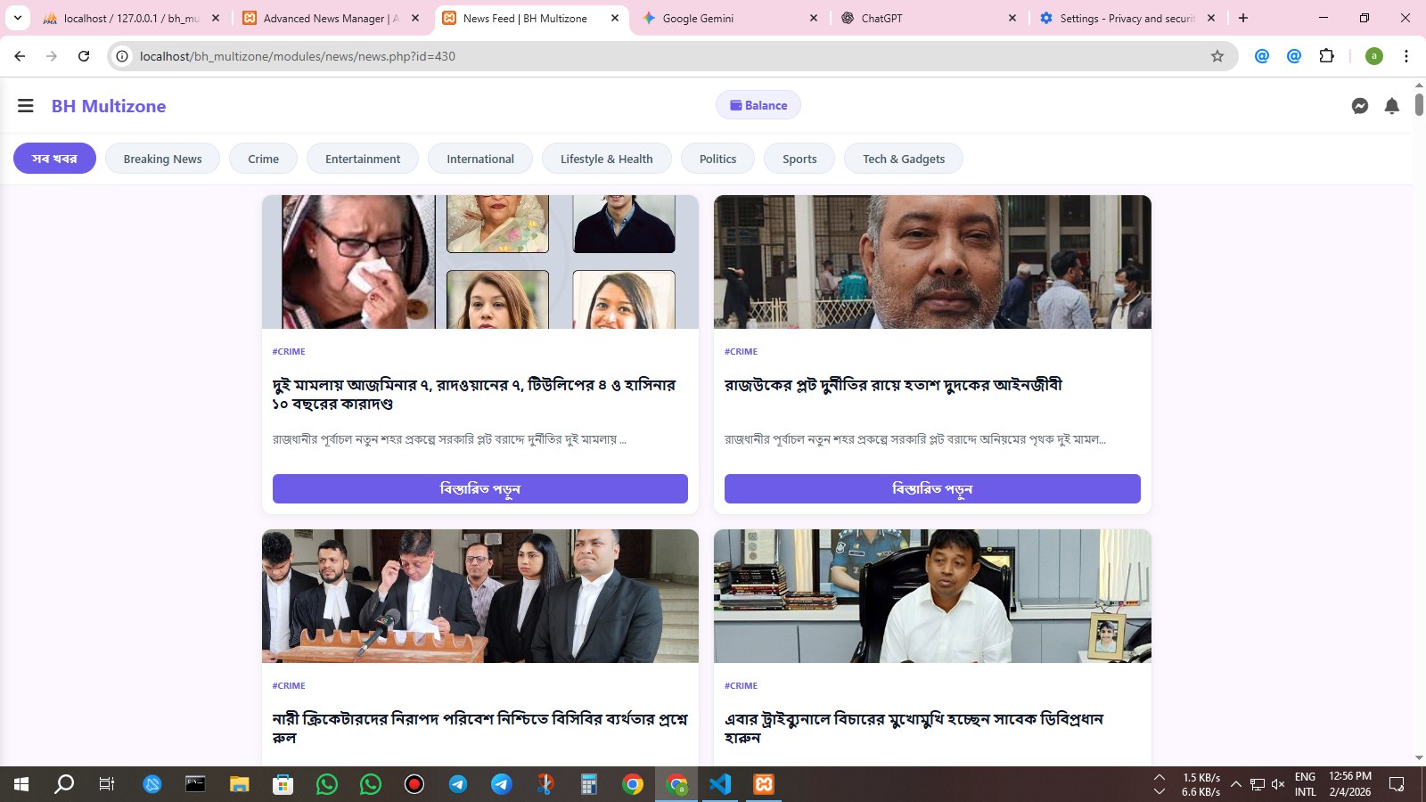Image resolution: width=1426 pixels, height=802 pixels.
Task: Open the browser extensions puzzle icon
Action: (x=1326, y=56)
